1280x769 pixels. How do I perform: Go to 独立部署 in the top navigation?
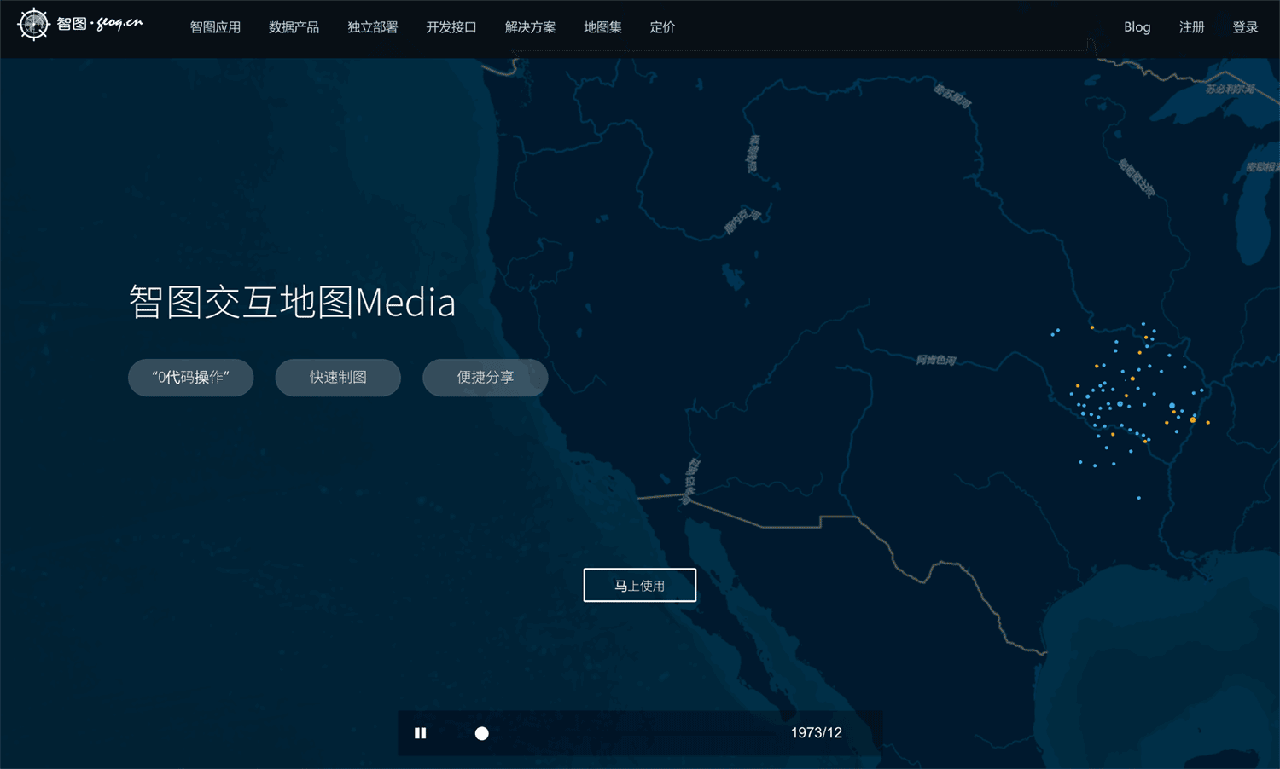(x=372, y=27)
